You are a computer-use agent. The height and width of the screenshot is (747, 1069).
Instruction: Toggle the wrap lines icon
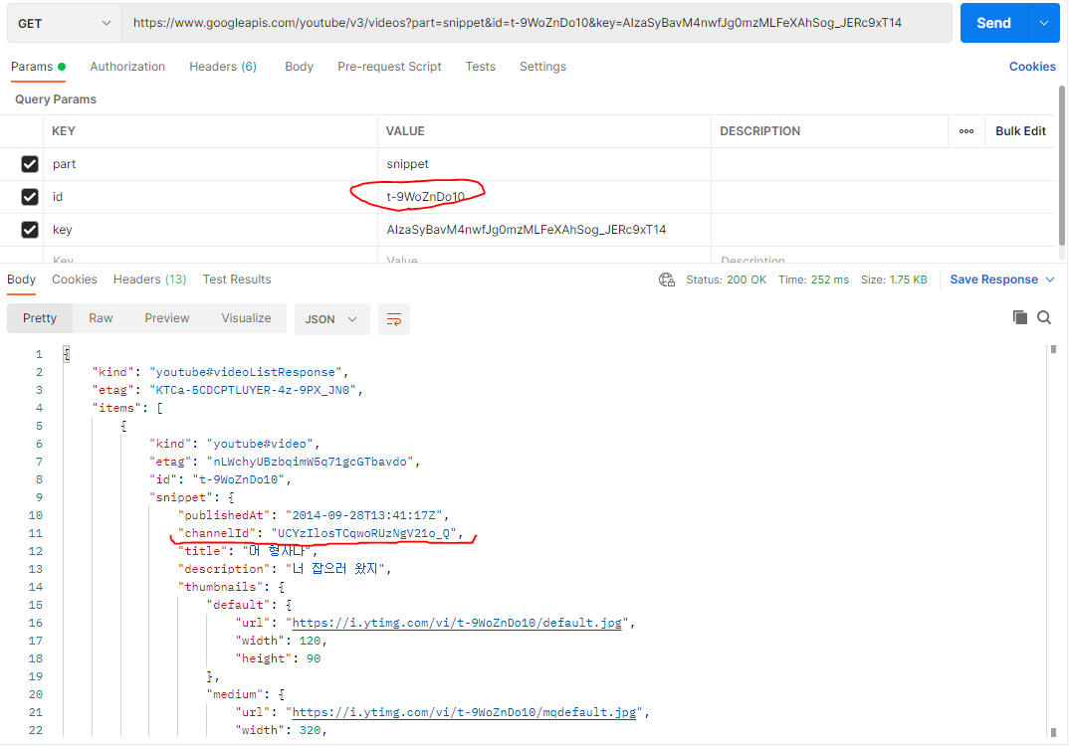394,319
